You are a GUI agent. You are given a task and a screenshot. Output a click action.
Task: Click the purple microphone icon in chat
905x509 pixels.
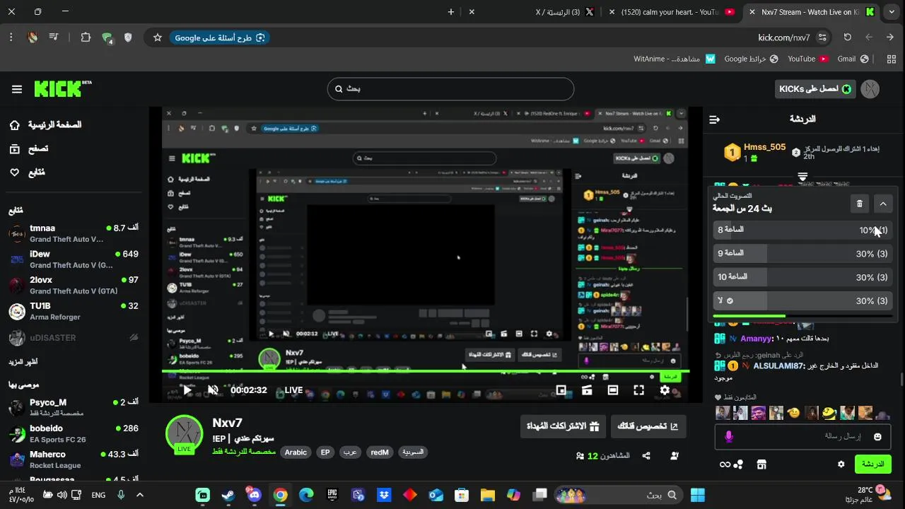tap(729, 437)
